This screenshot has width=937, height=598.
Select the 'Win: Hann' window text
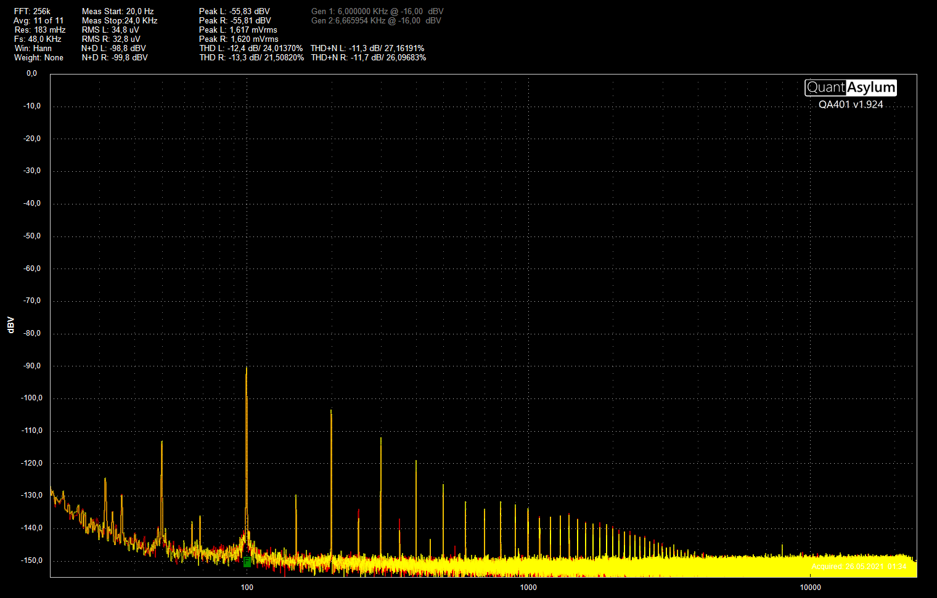coord(33,48)
